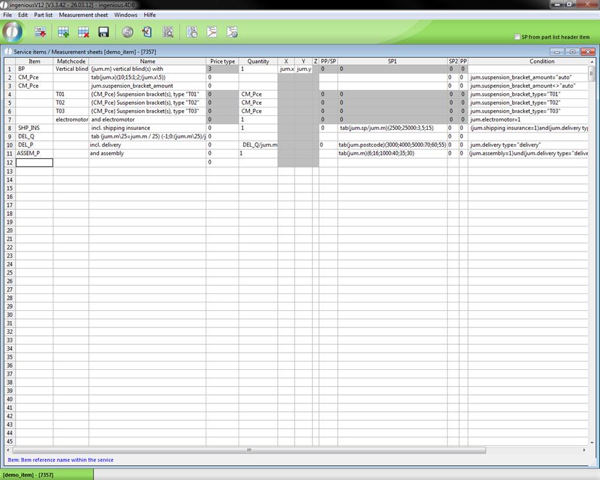Viewport: 600px width, 480px height.
Task: Click the list with magnifier icon
Action: pos(168,32)
